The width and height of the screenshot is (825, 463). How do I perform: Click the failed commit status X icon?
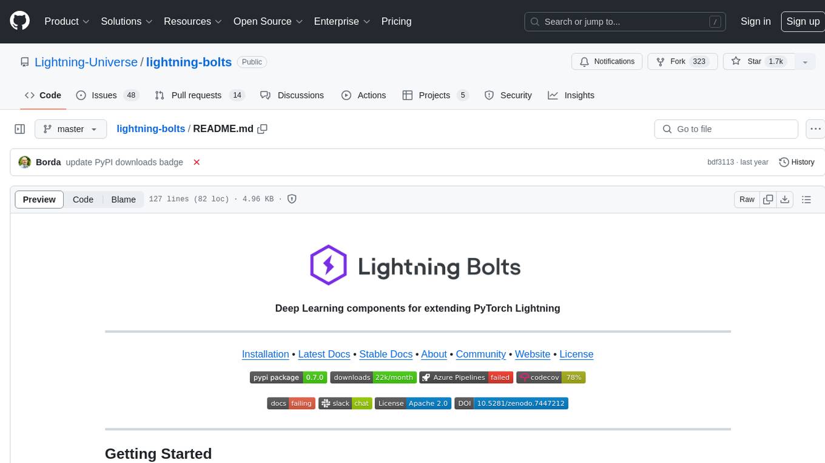(197, 162)
